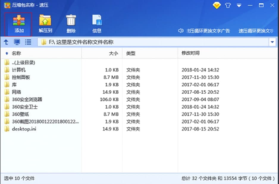Sort by 大小 column header
This screenshot has width=279, height=184.
pos(114,53)
